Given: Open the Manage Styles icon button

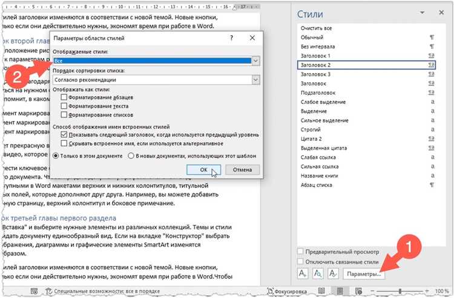Looking at the screenshot, I should pyautogui.click(x=334, y=273).
